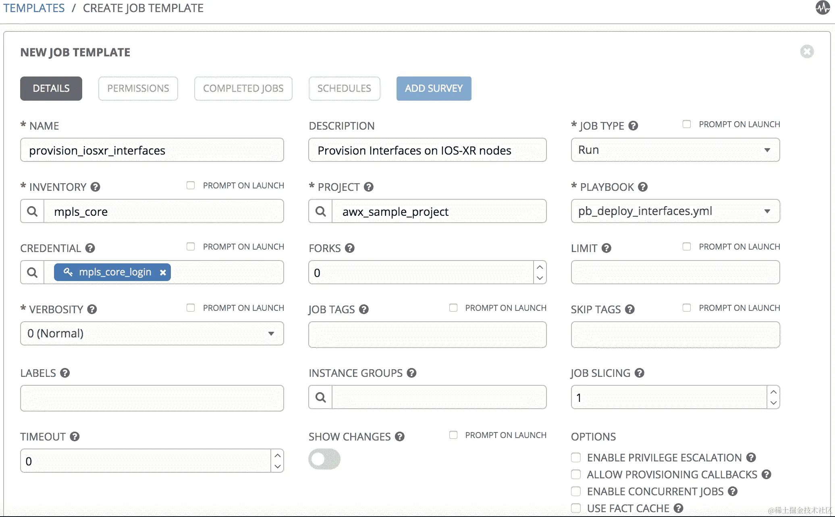Open the project lookup search icon

click(x=320, y=211)
